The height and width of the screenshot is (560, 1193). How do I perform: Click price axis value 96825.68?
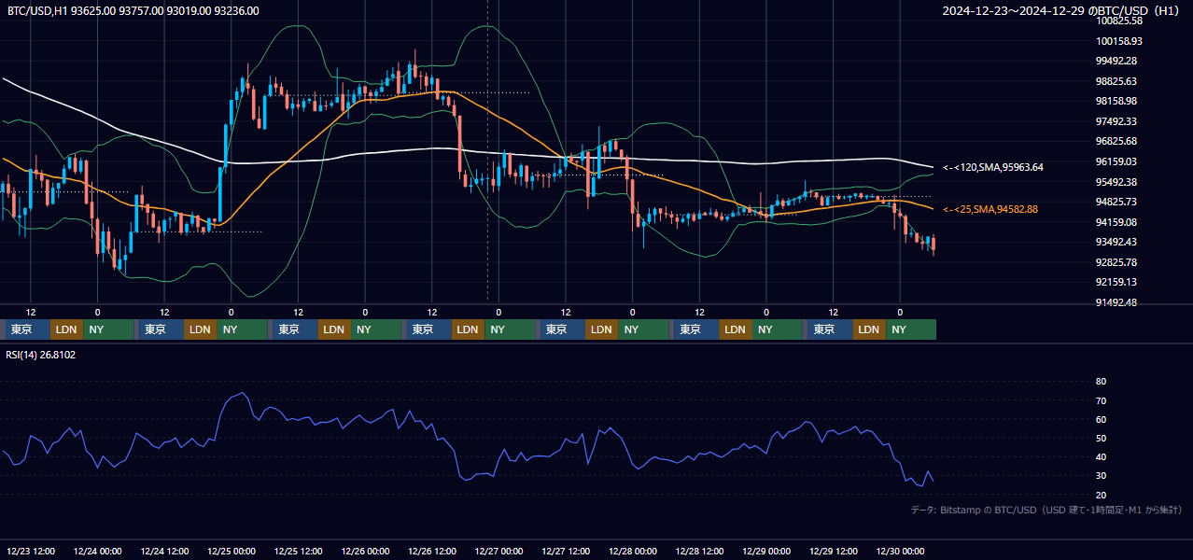[1116, 141]
